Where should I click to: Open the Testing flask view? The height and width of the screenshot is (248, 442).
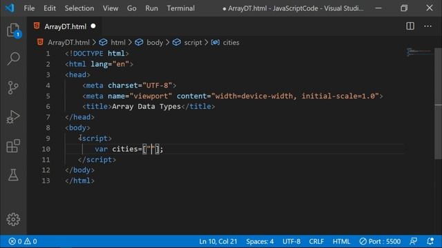pos(13,175)
